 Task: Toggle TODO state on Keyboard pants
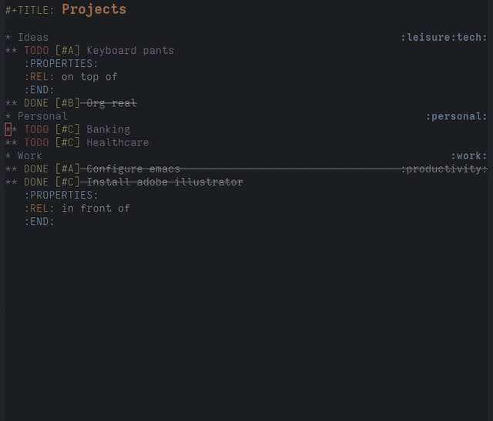36,51
